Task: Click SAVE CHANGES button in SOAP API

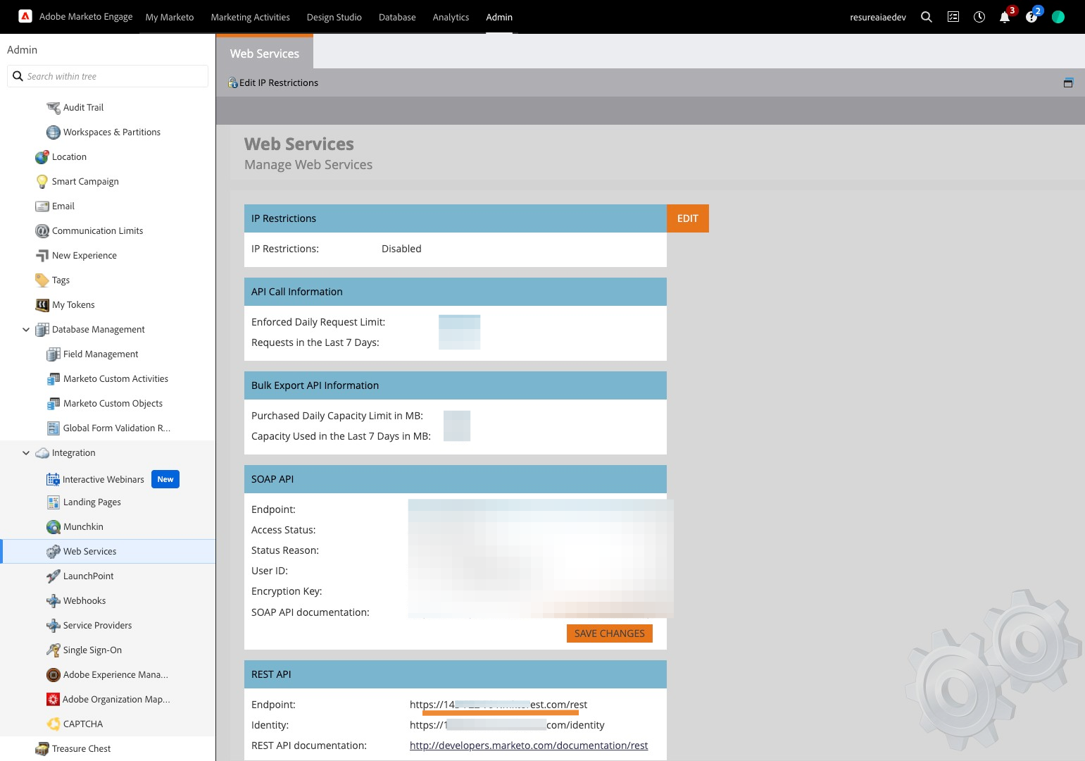Action: pos(610,633)
